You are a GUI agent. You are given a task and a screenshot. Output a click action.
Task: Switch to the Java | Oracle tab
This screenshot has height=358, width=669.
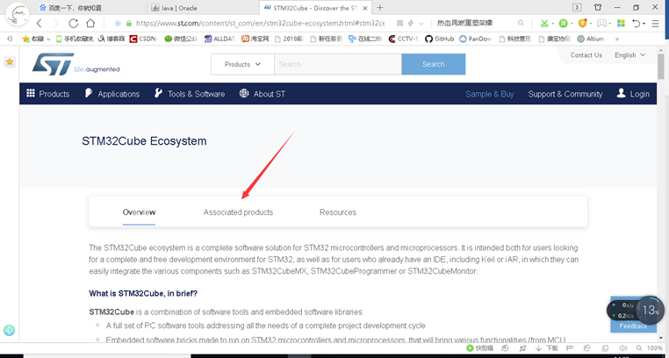203,8
